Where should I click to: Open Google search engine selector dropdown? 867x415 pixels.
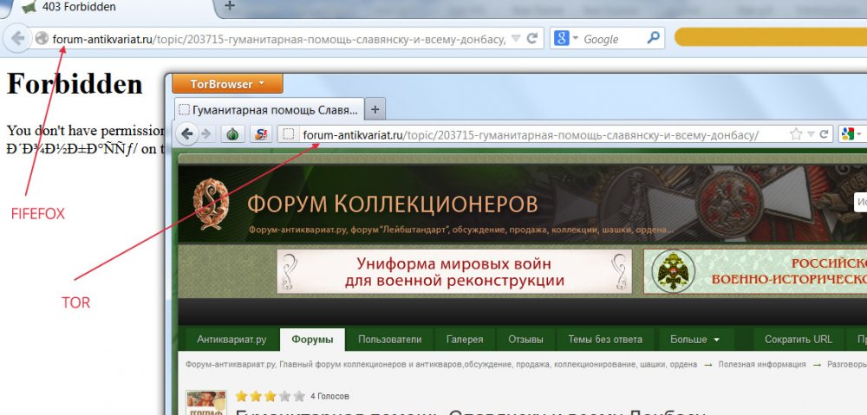click(x=565, y=39)
